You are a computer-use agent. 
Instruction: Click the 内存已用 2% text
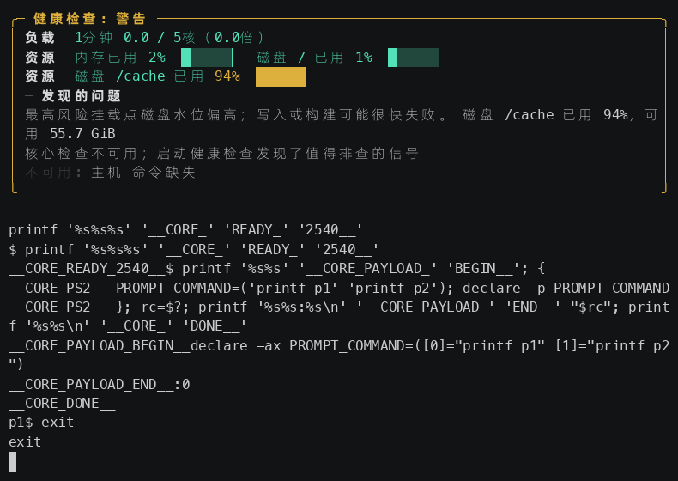[120, 58]
